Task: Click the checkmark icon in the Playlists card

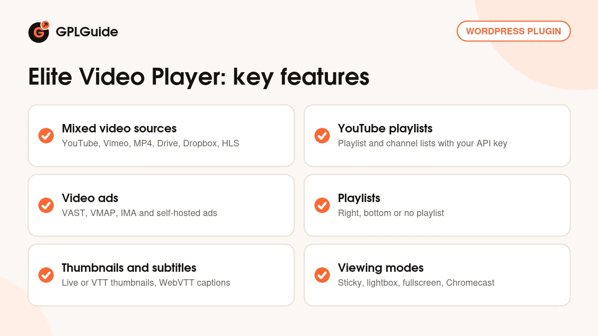Action: point(322,205)
